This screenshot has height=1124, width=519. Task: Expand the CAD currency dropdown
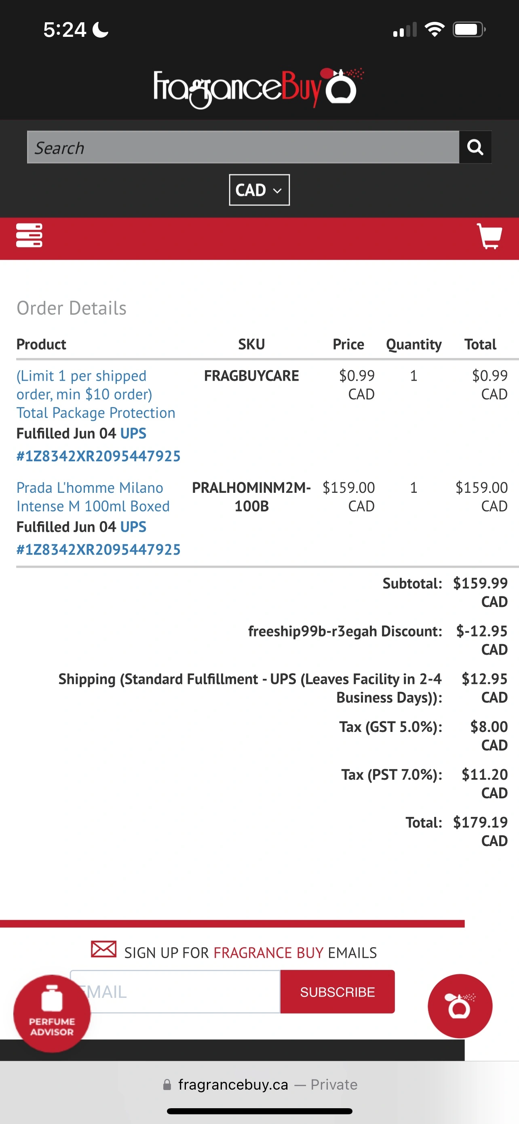259,190
